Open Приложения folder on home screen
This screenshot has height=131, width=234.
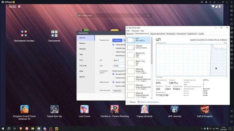pyautogui.click(x=54, y=33)
